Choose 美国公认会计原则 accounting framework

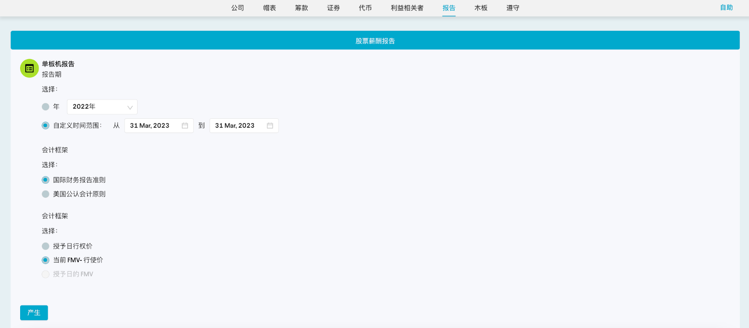pos(45,194)
